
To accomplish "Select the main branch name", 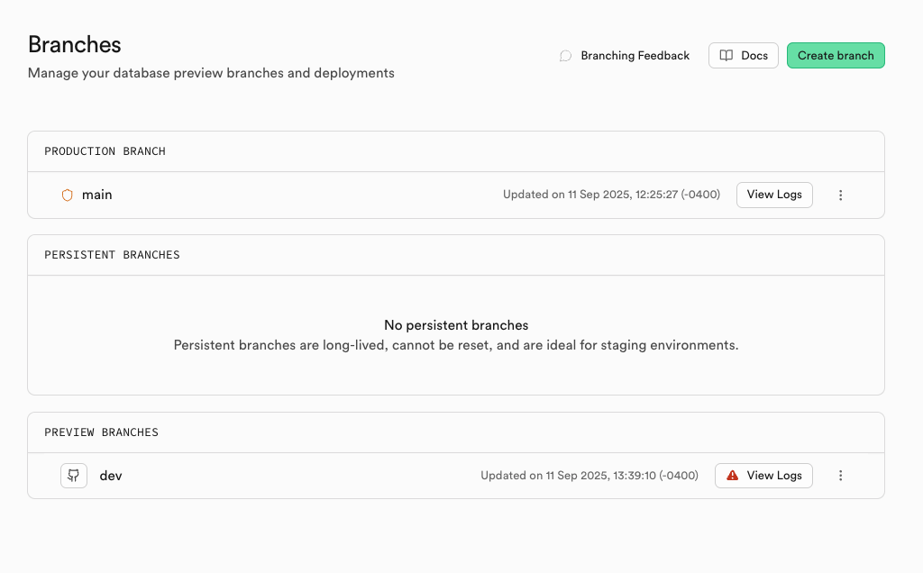I will (x=97, y=195).
